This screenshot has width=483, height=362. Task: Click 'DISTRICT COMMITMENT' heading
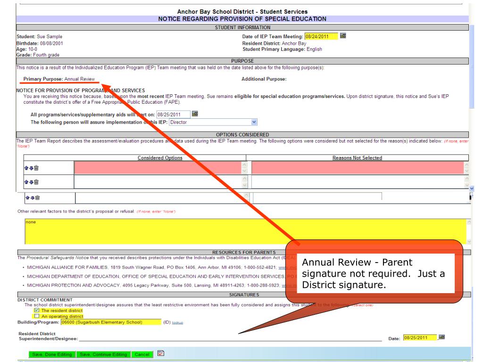[45, 300]
